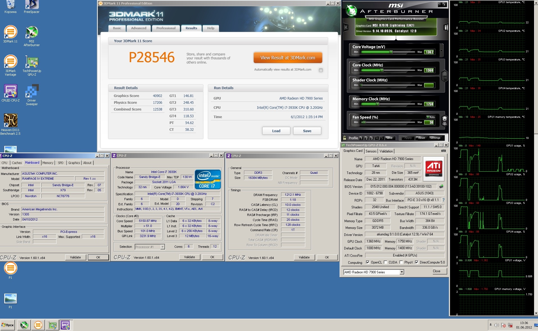Open the CPUID CPU-Z desktop shortcut
This screenshot has width=538, height=331.
pyautogui.click(x=10, y=93)
